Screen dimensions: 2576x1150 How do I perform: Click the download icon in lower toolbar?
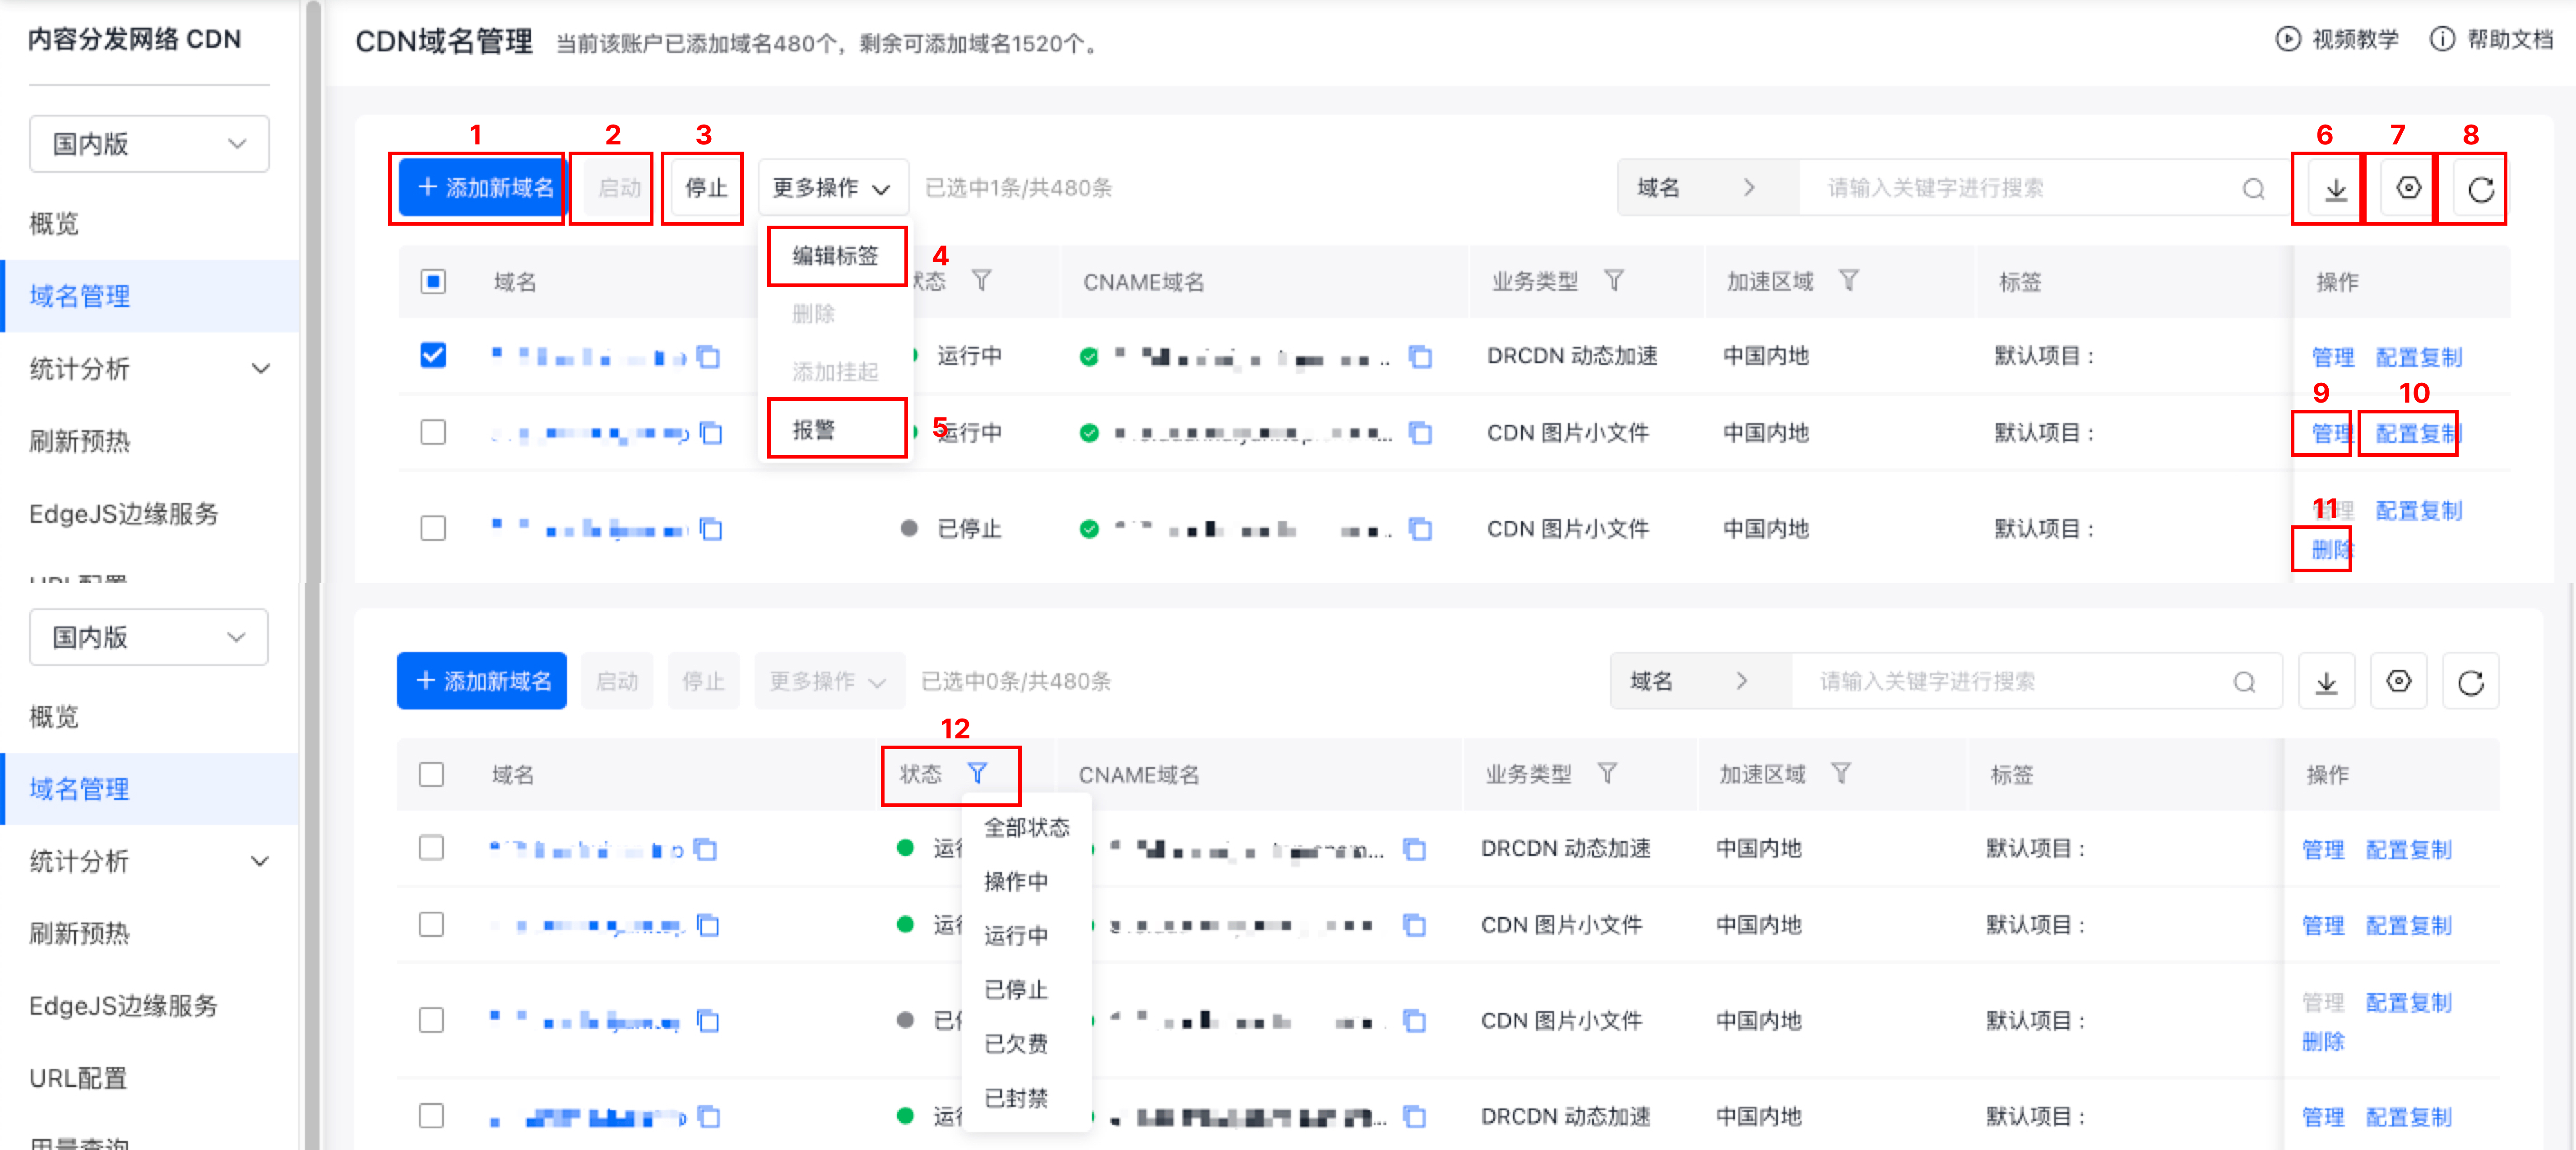tap(2326, 682)
